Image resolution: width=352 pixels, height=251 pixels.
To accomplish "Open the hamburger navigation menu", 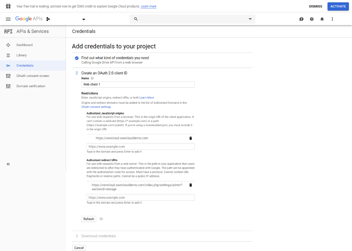I will tap(8, 19).
